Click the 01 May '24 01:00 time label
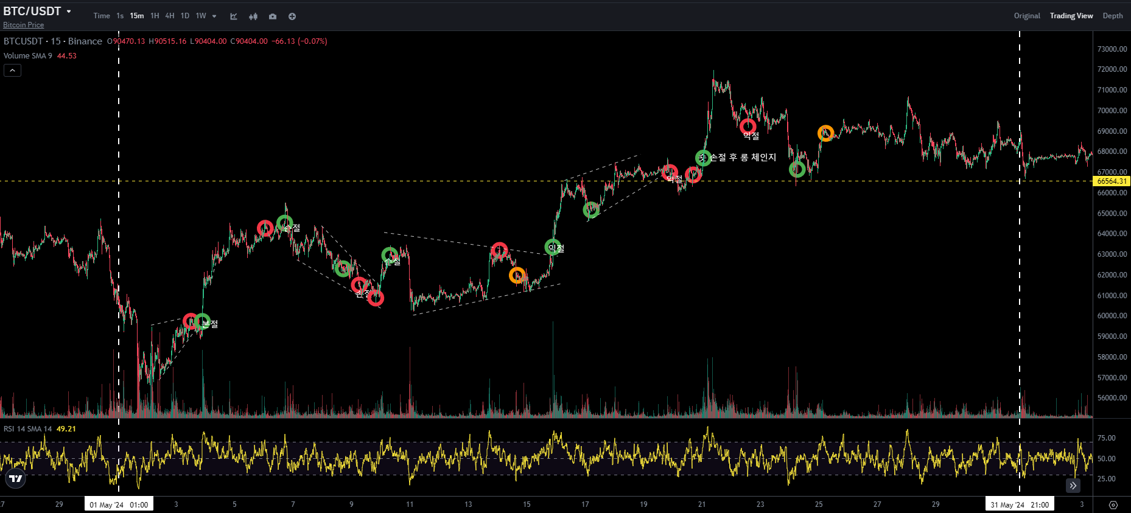 pyautogui.click(x=119, y=504)
